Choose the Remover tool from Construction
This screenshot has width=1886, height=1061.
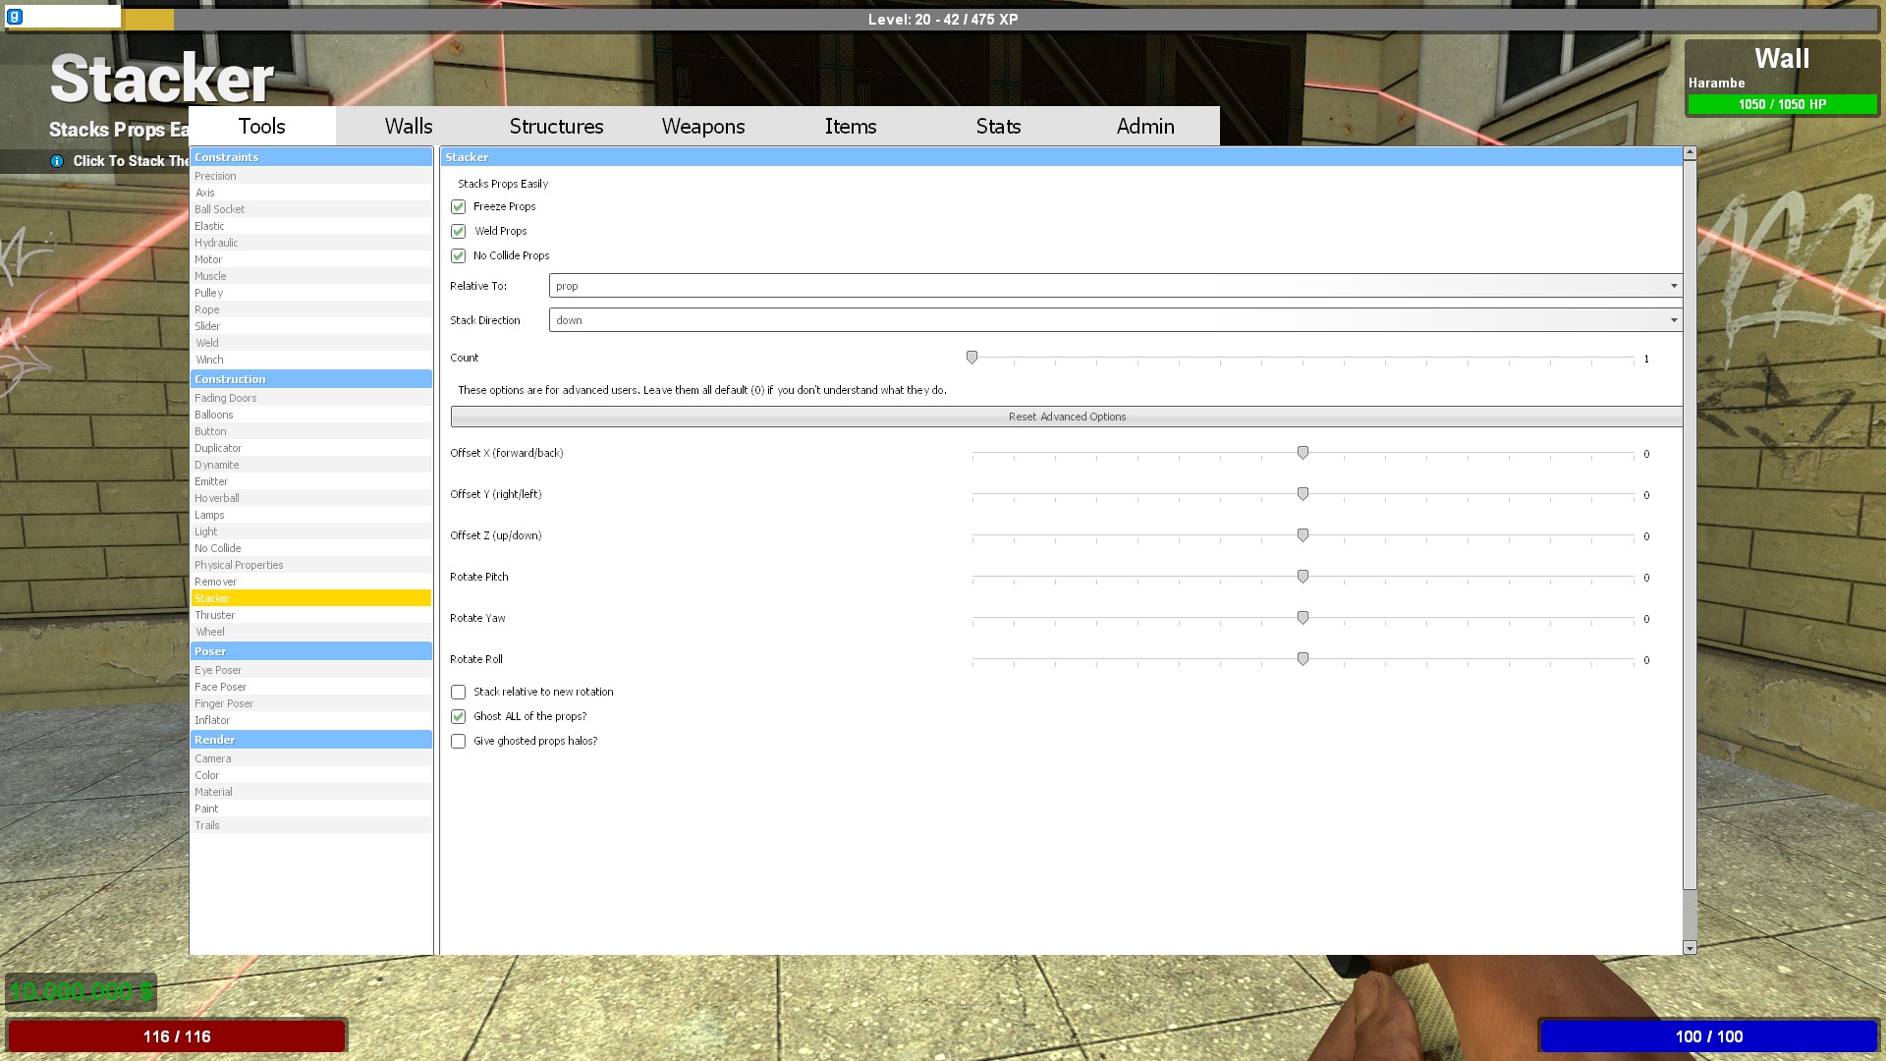click(x=216, y=582)
